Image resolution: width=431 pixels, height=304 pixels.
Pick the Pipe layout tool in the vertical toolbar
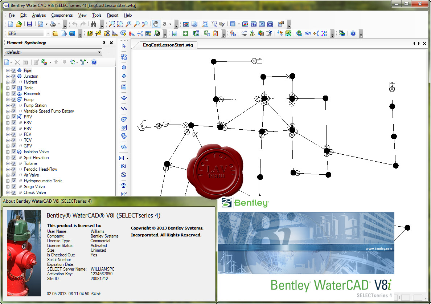[124, 57]
